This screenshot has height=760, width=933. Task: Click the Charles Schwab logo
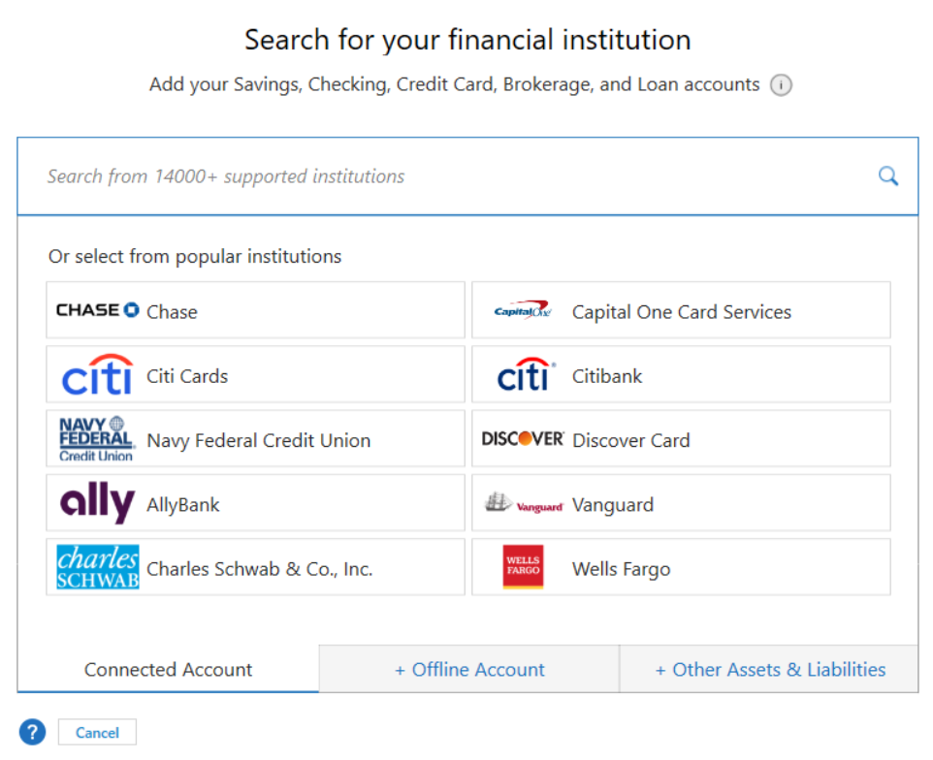coord(97,568)
